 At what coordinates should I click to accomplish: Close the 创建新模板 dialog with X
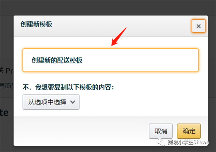point(198,26)
